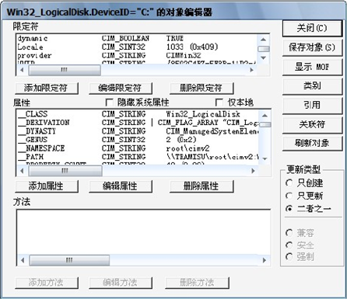Click qualifier list horizontal scrollbar thumb

(x=65, y=70)
